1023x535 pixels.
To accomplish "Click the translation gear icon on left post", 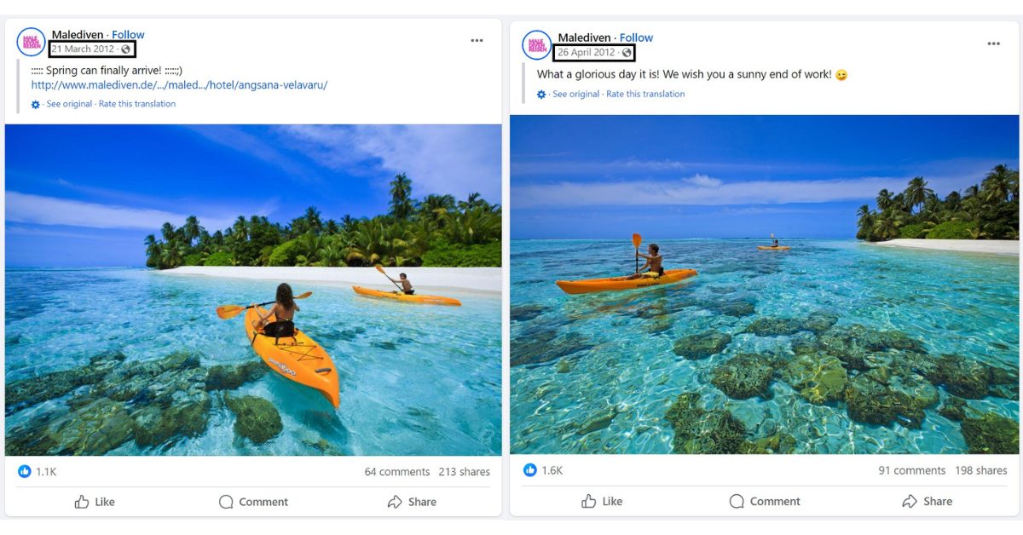I will tap(36, 104).
